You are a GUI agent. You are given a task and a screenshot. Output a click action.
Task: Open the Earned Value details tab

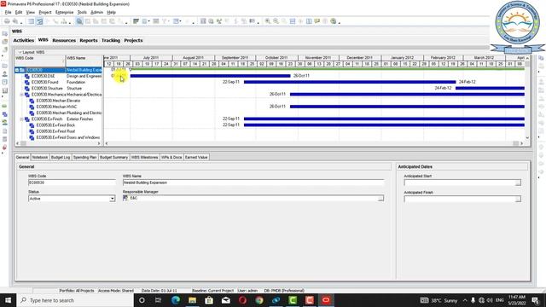pyautogui.click(x=196, y=157)
